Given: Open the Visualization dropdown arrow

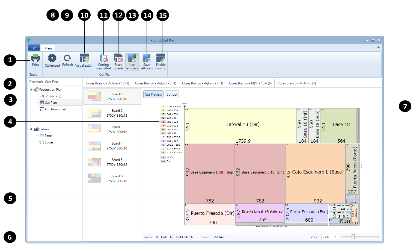Looking at the screenshot, I should 84,69.
